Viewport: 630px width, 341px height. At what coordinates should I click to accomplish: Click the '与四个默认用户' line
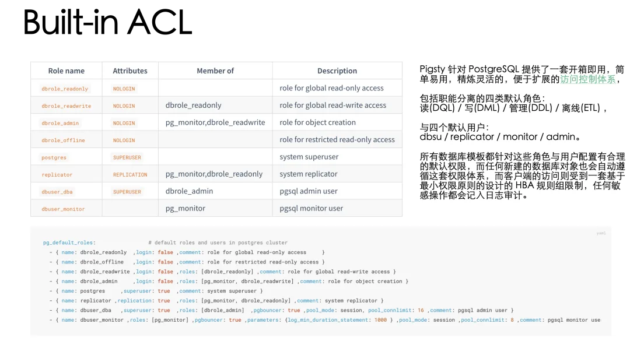(454, 127)
